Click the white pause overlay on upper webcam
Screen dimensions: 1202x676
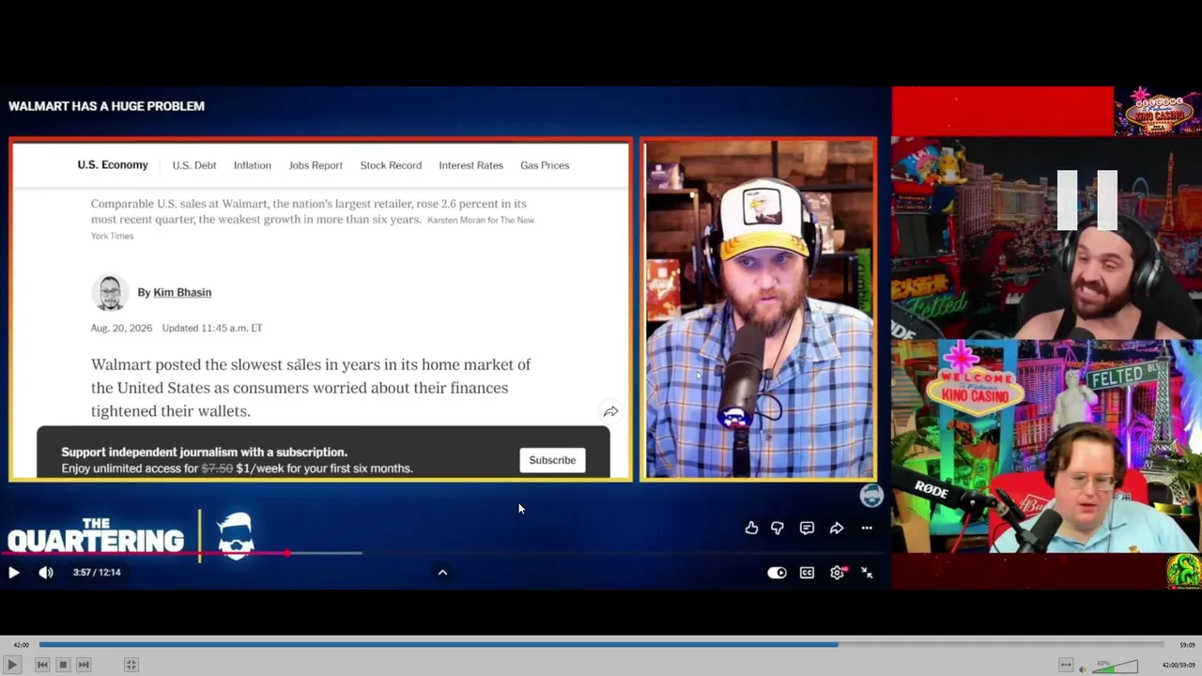(1087, 200)
